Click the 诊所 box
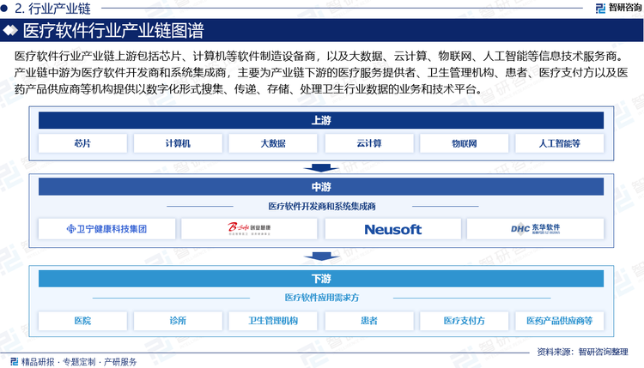 coord(178,321)
